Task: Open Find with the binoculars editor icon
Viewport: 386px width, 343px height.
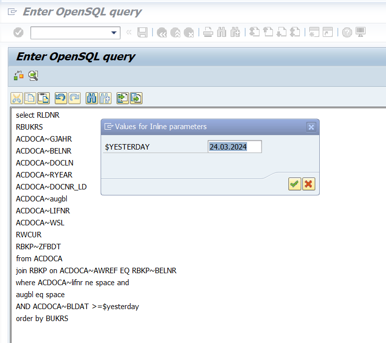Action: (x=92, y=98)
